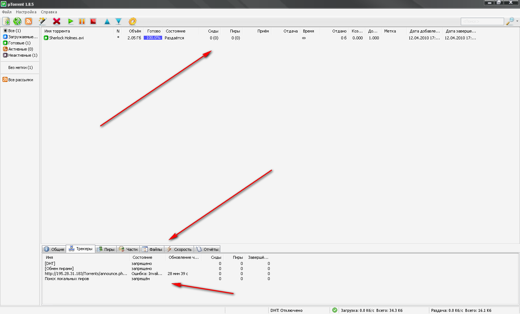Open the Справка menu

tap(49, 12)
